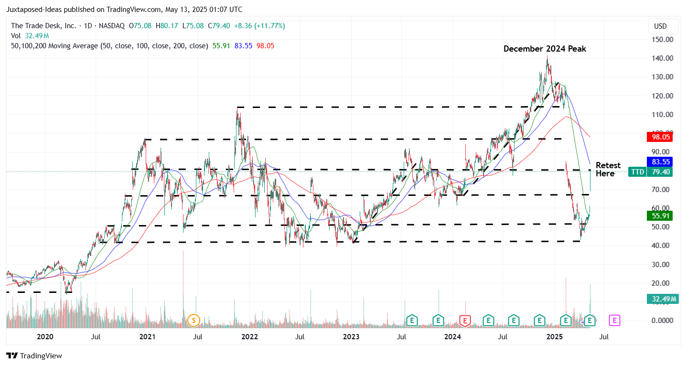Image resolution: width=687 pixels, height=366 pixels.
Task: Click the 120.00 price axis label
Action: coord(664,96)
